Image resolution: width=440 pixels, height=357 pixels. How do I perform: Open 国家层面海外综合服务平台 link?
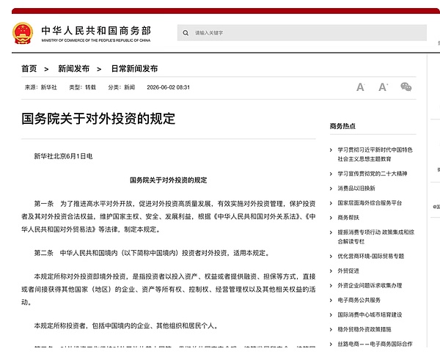pyautogui.click(x=370, y=203)
